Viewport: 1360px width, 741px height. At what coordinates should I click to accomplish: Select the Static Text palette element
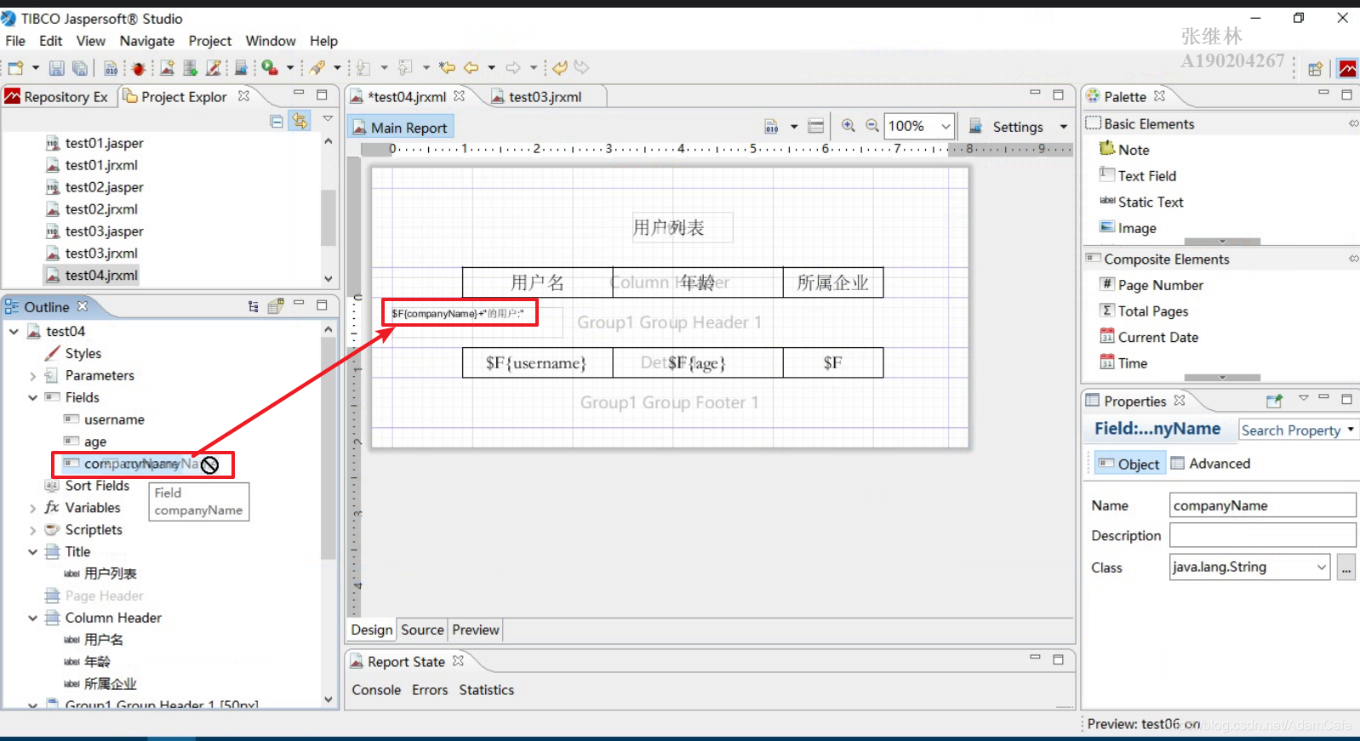point(1141,202)
